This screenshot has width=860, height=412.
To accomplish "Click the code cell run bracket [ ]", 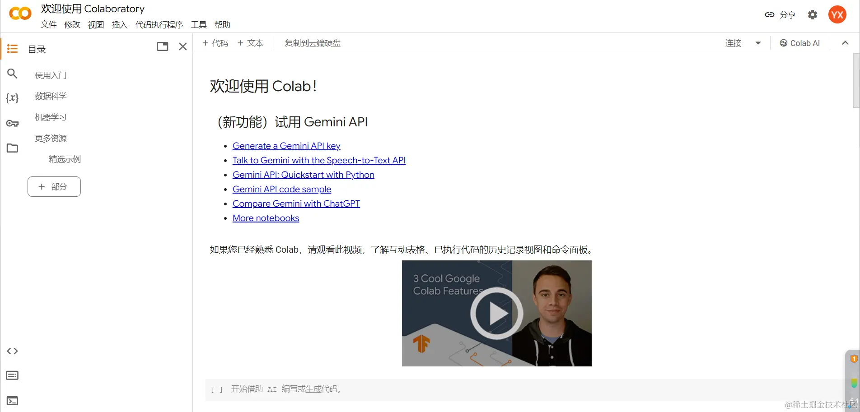I will pos(217,389).
